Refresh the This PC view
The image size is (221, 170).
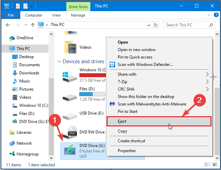tap(156, 25)
